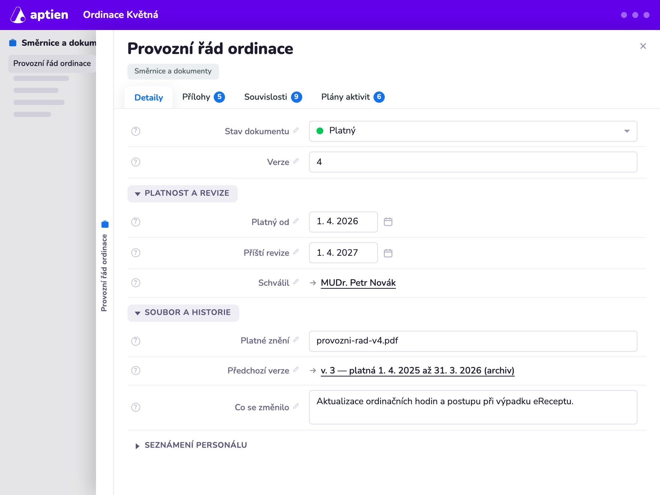
Task: Click edit pencil next to Co se změnilo
Action: [296, 406]
